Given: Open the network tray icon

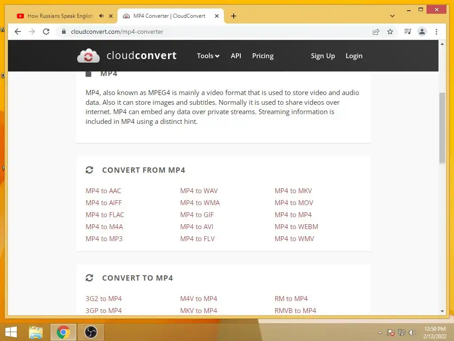Looking at the screenshot, I should coord(402,333).
